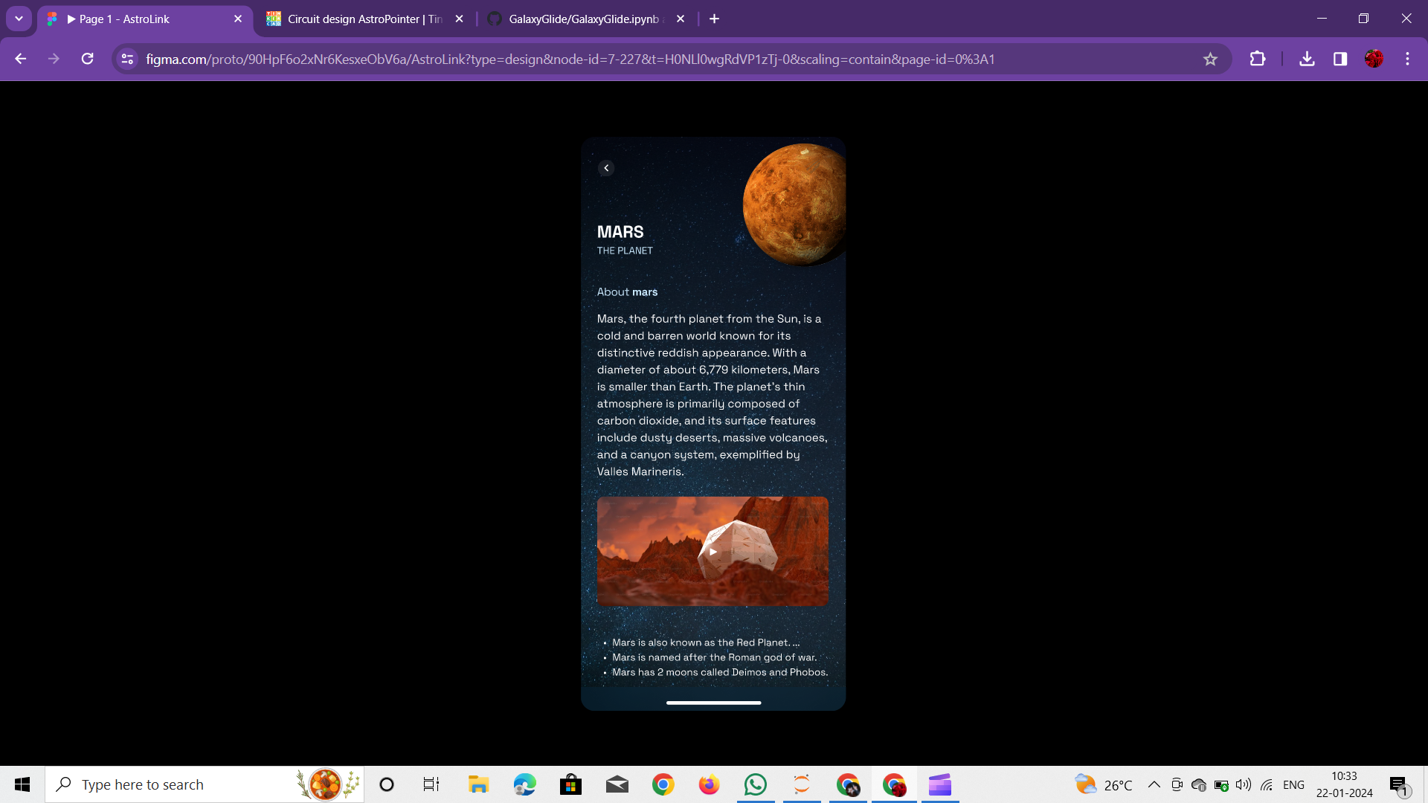Expand the tab search dropdown arrow

pyautogui.click(x=19, y=19)
